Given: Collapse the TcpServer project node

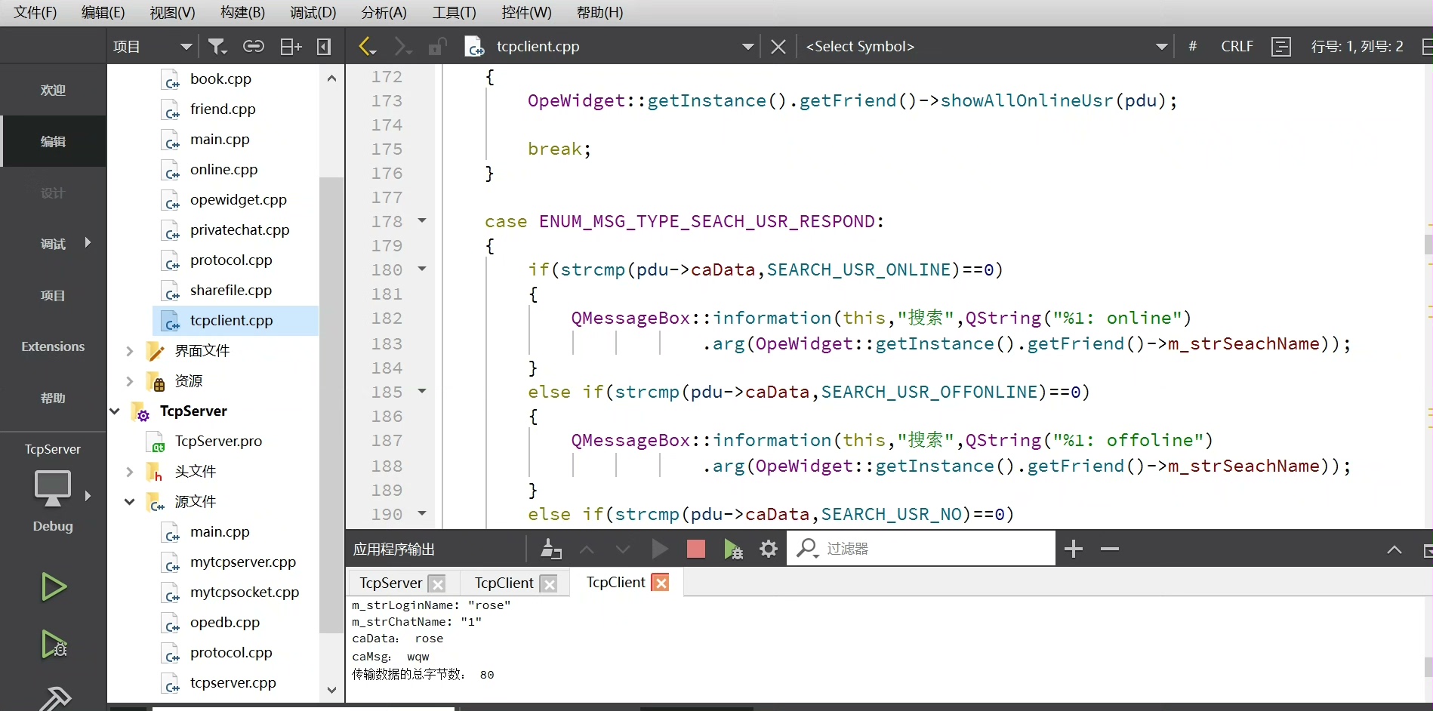Looking at the screenshot, I should click(115, 411).
